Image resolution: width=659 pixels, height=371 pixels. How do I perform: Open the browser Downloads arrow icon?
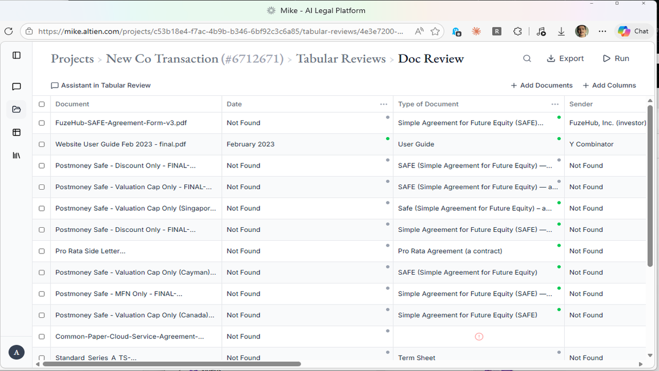coord(561,31)
